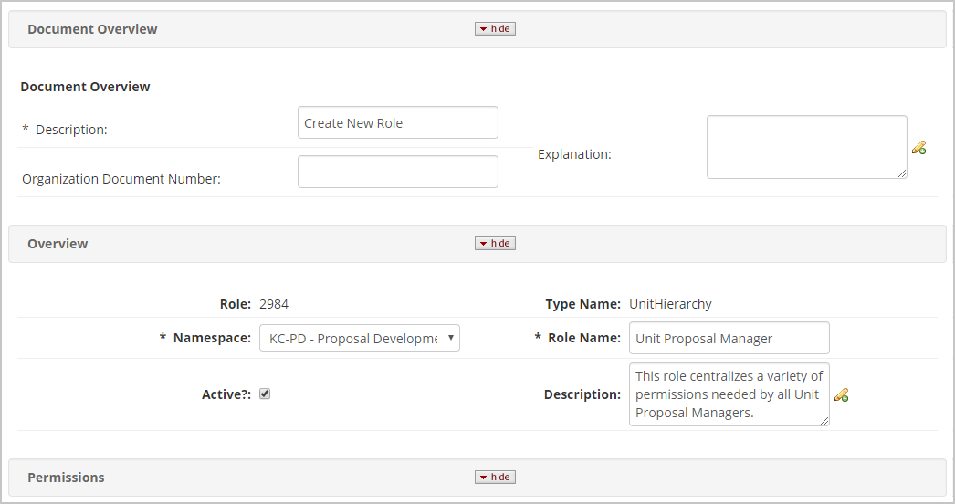
Task: Uncheck the Active? checkbox
Action: tap(265, 394)
